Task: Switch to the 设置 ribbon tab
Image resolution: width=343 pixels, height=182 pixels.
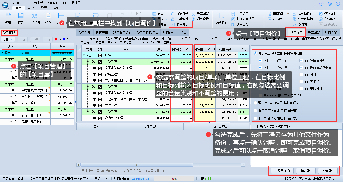Action: click(x=44, y=8)
